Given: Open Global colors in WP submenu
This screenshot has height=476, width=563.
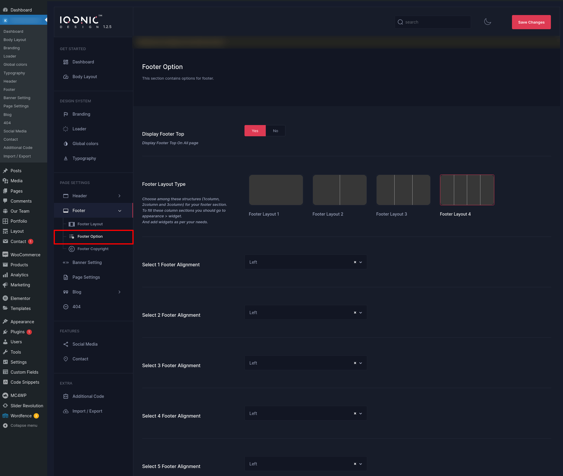Looking at the screenshot, I should pyautogui.click(x=15, y=65).
